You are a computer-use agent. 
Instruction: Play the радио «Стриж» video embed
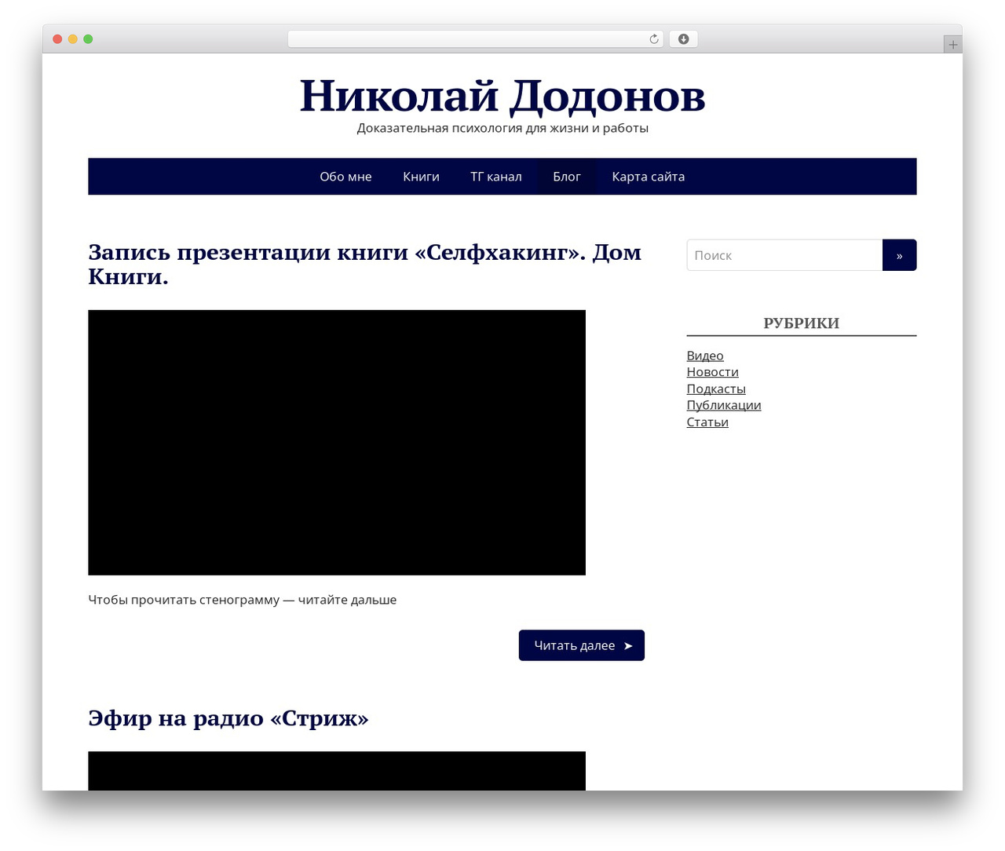pos(337,771)
